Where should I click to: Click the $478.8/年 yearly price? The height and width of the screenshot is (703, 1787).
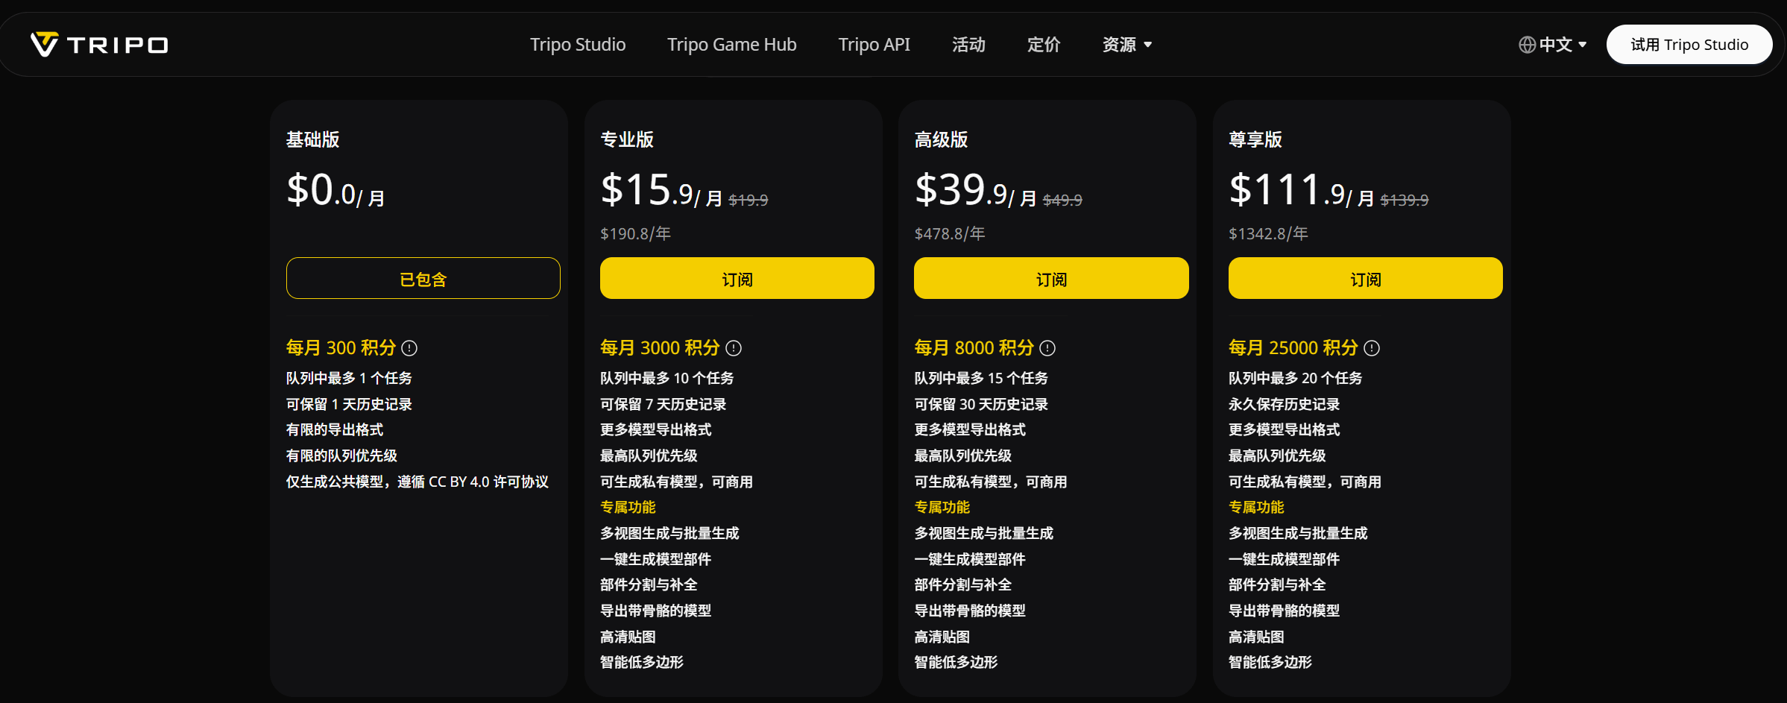[x=950, y=233]
